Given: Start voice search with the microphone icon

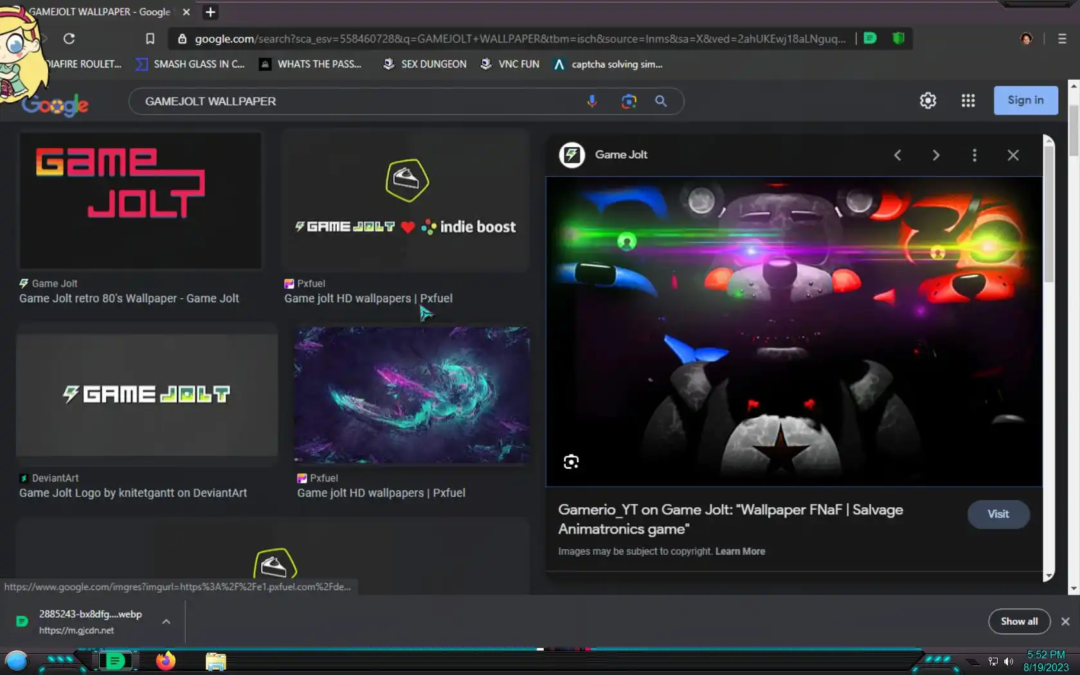Looking at the screenshot, I should (x=592, y=101).
